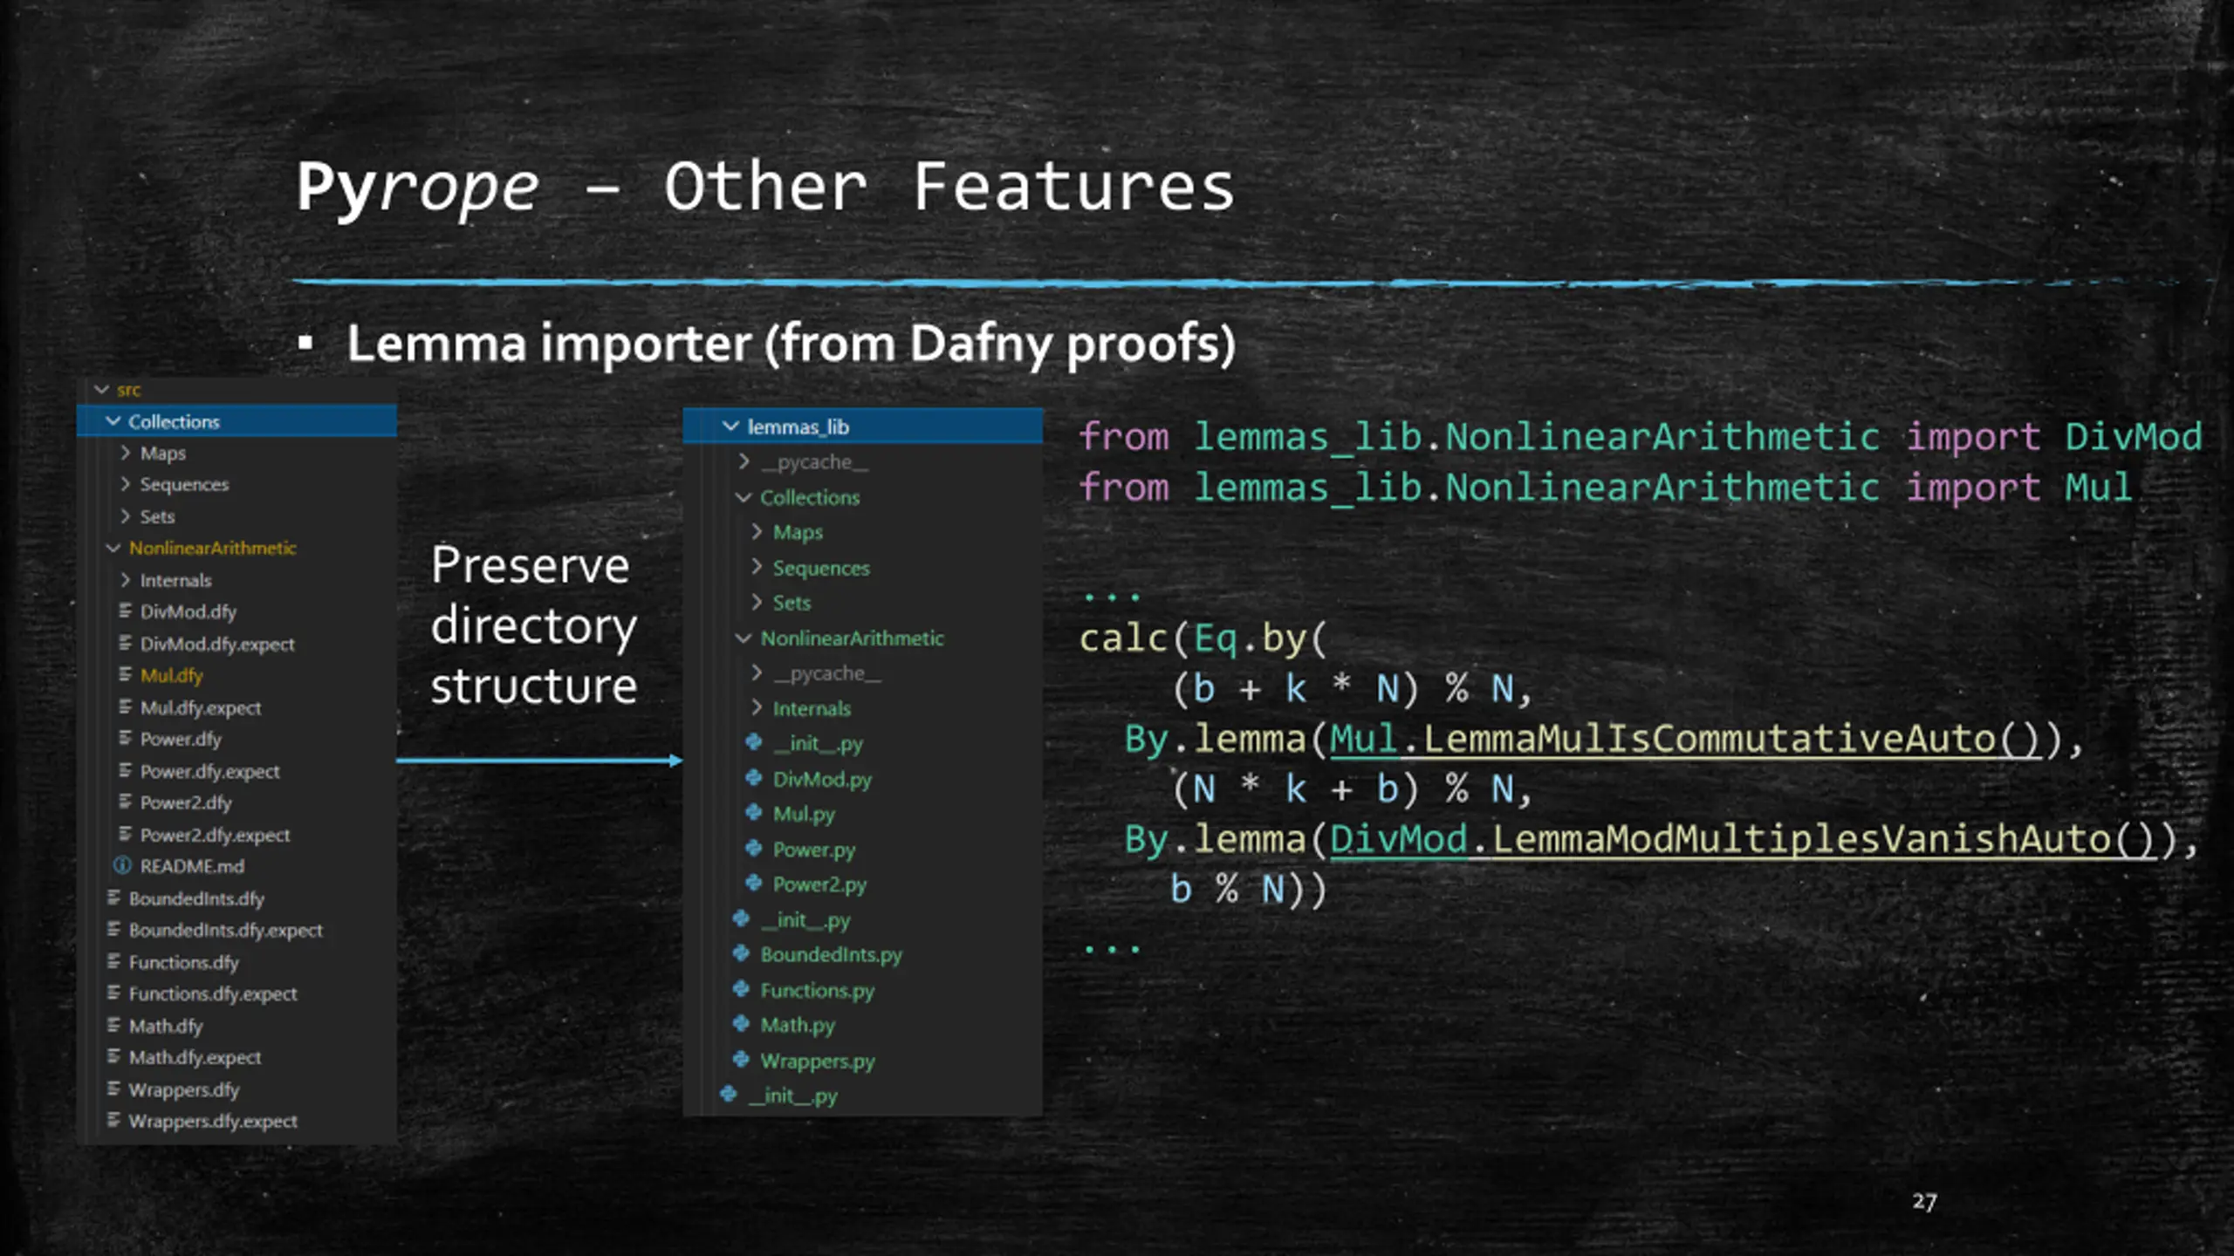Expand Sets folder in lemmas_lib tree
The height and width of the screenshot is (1256, 2234).
757,602
